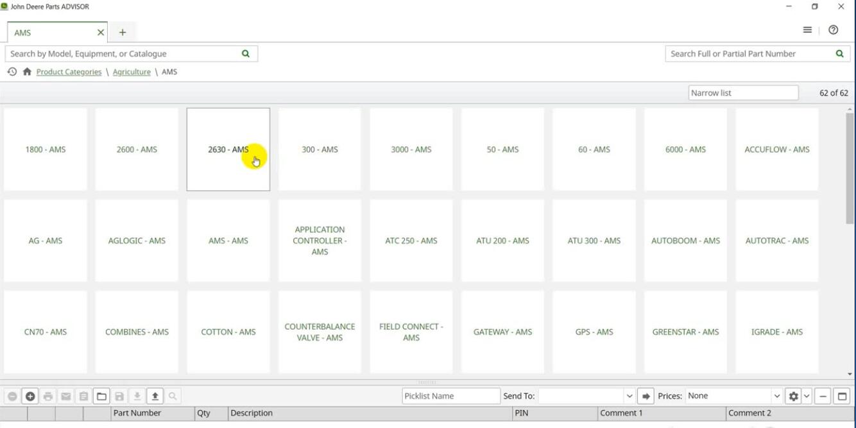Click the magnifier icon in picklist toolbar
Viewport: 856px width, 428px height.
coord(173,397)
